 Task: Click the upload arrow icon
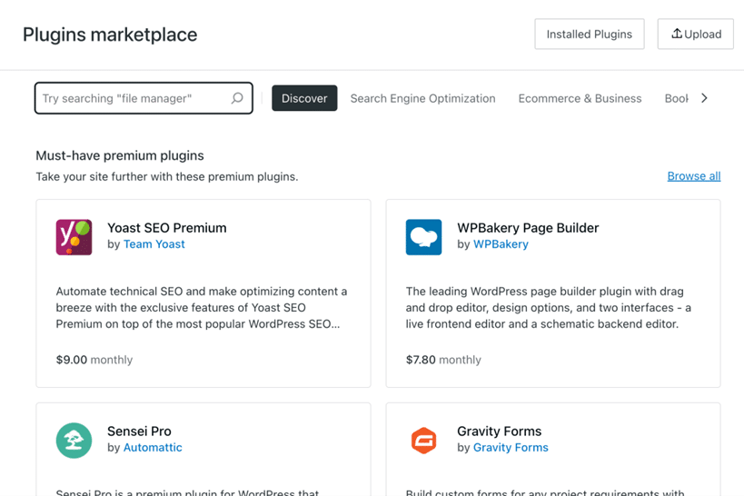677,34
